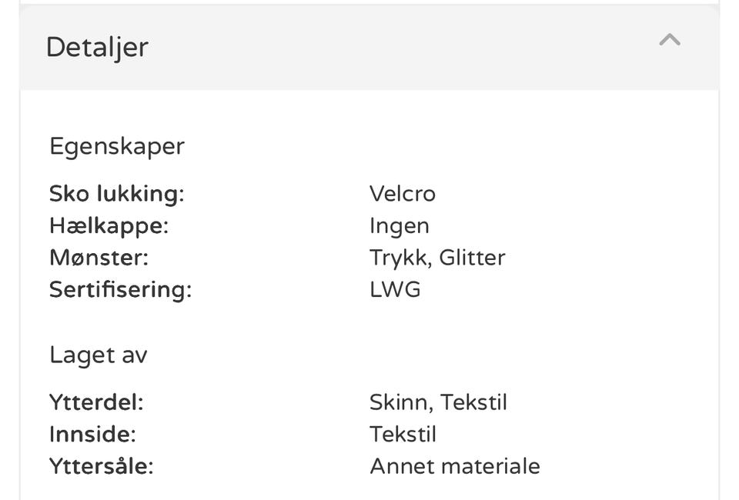Select the Egenskaper subheading
Viewport: 739px width, 500px height.
[117, 146]
